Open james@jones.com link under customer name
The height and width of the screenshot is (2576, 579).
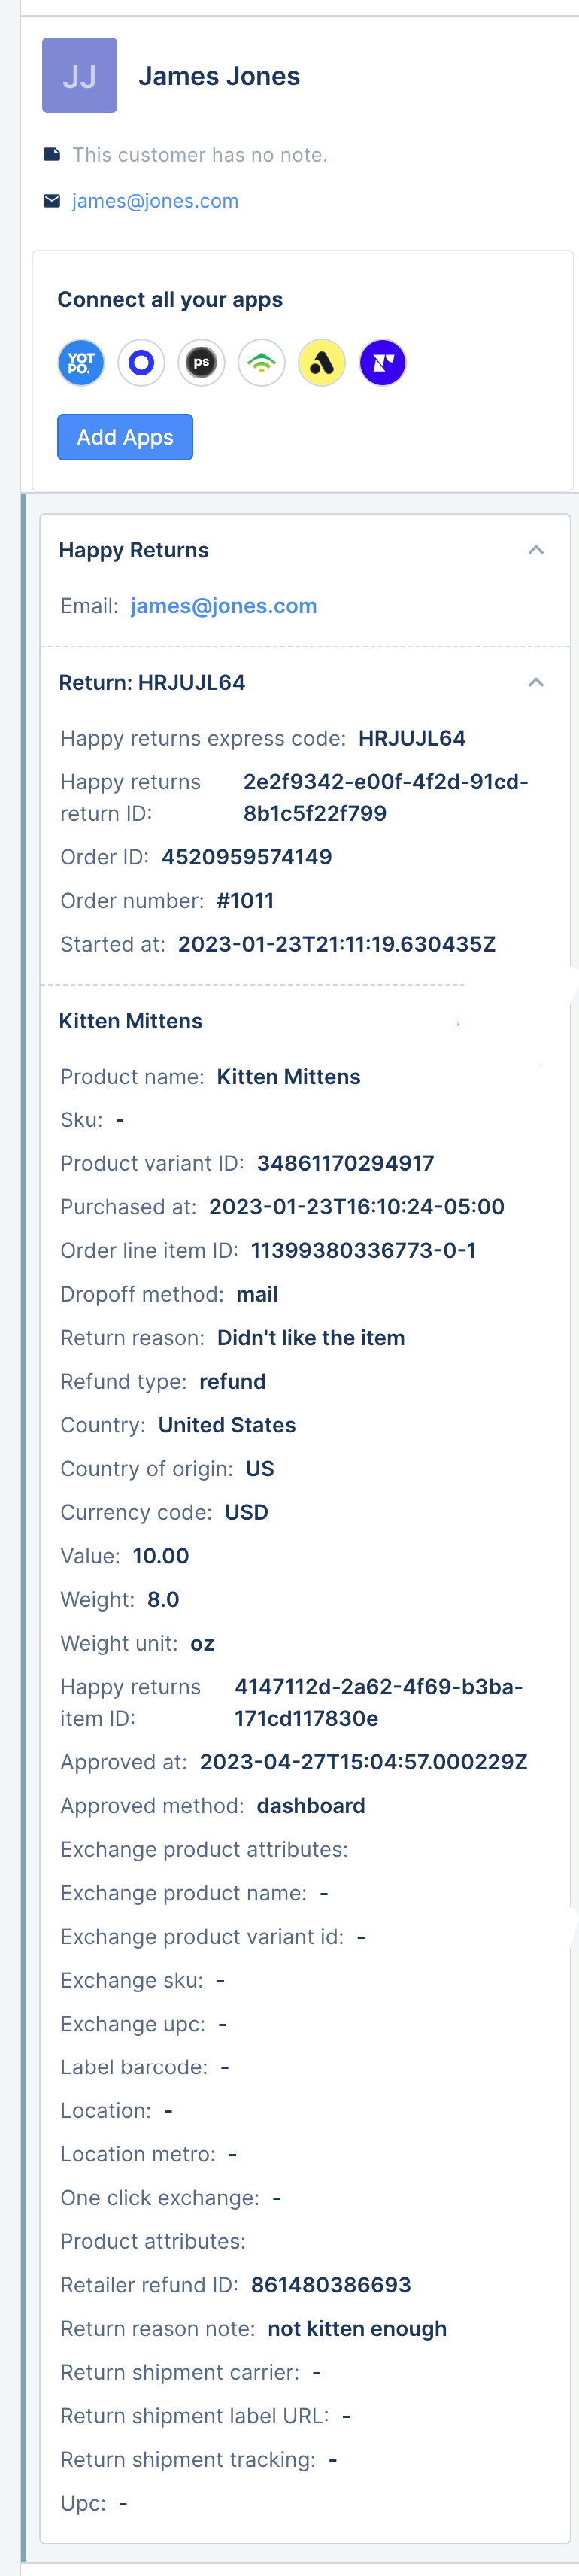point(155,201)
